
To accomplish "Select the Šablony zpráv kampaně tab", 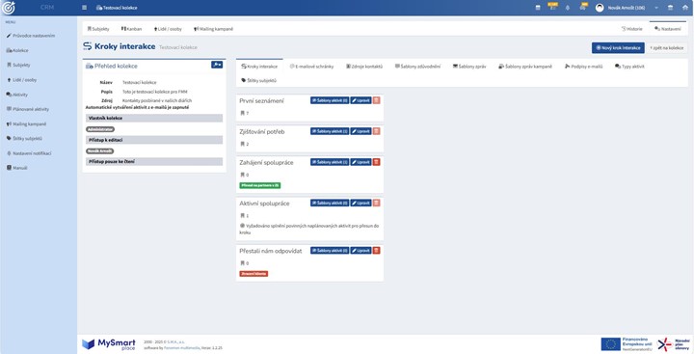I will pos(525,67).
